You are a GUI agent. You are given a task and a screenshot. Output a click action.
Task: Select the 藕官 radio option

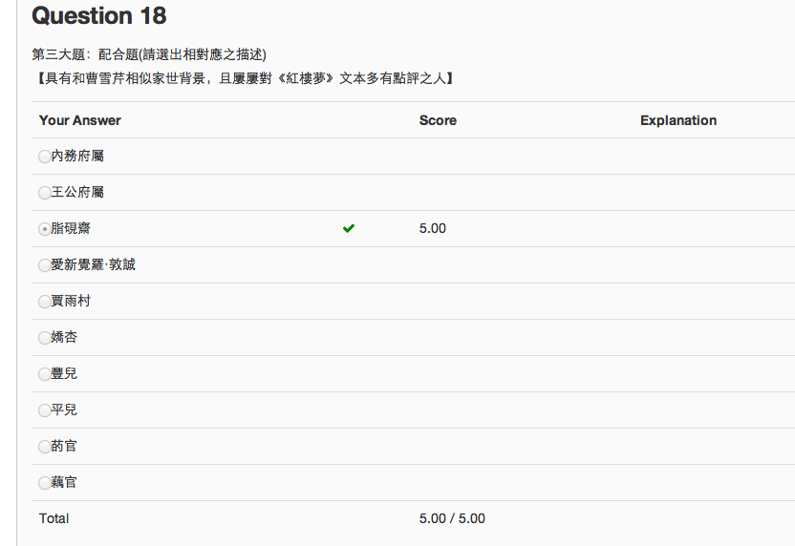(44, 483)
